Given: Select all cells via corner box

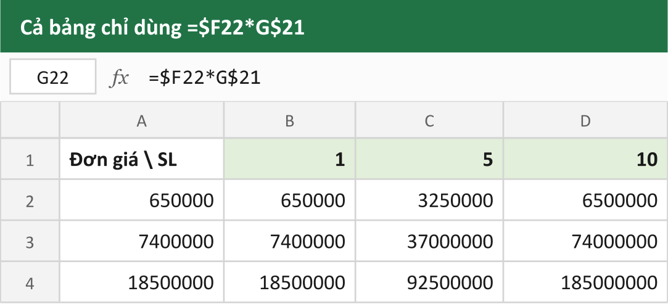Looking at the screenshot, I should 30,120.
